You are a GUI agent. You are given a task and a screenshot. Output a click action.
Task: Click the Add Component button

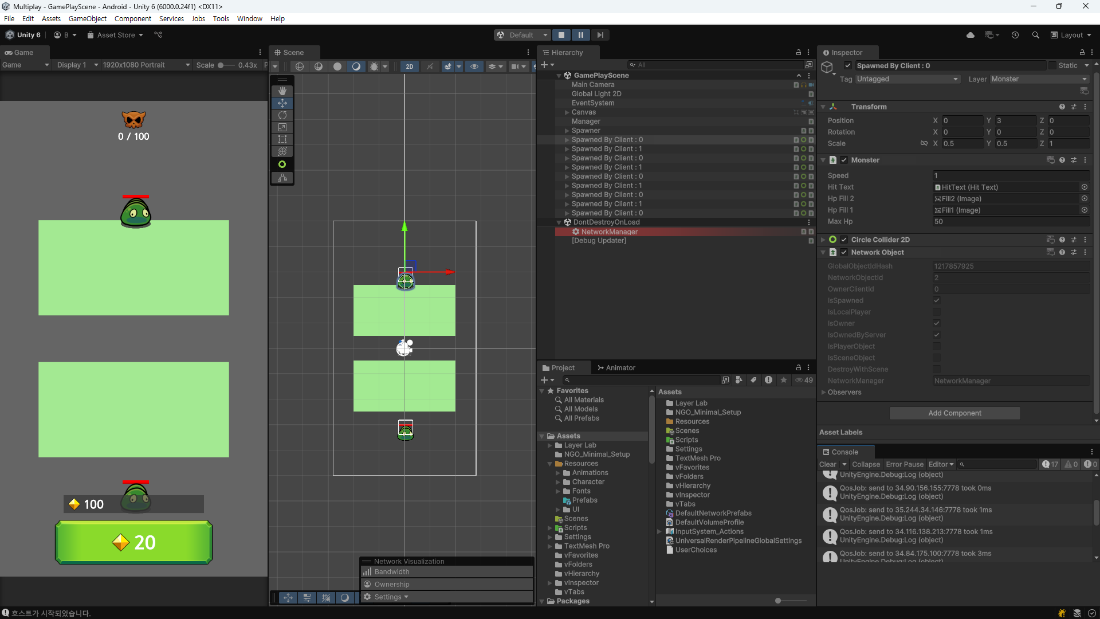[954, 413]
